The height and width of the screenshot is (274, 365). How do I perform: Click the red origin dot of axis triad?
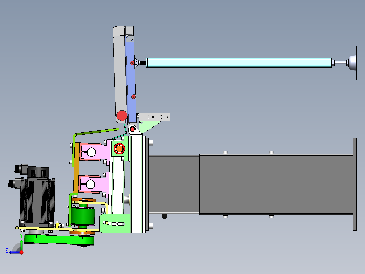click(x=21, y=252)
